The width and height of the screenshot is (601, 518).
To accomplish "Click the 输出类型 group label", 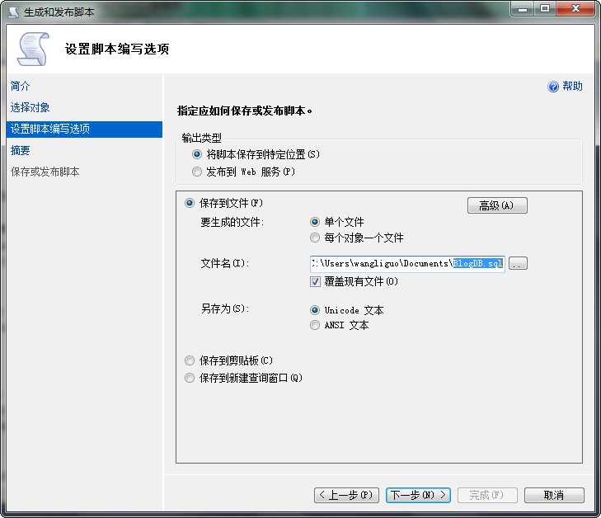I will coord(202,138).
